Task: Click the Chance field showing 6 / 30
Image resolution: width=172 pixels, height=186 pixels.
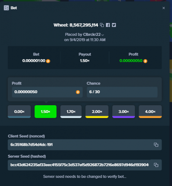Action: point(122,92)
